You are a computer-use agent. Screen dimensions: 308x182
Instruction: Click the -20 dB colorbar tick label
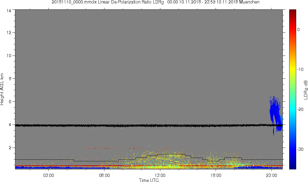coord(300,109)
